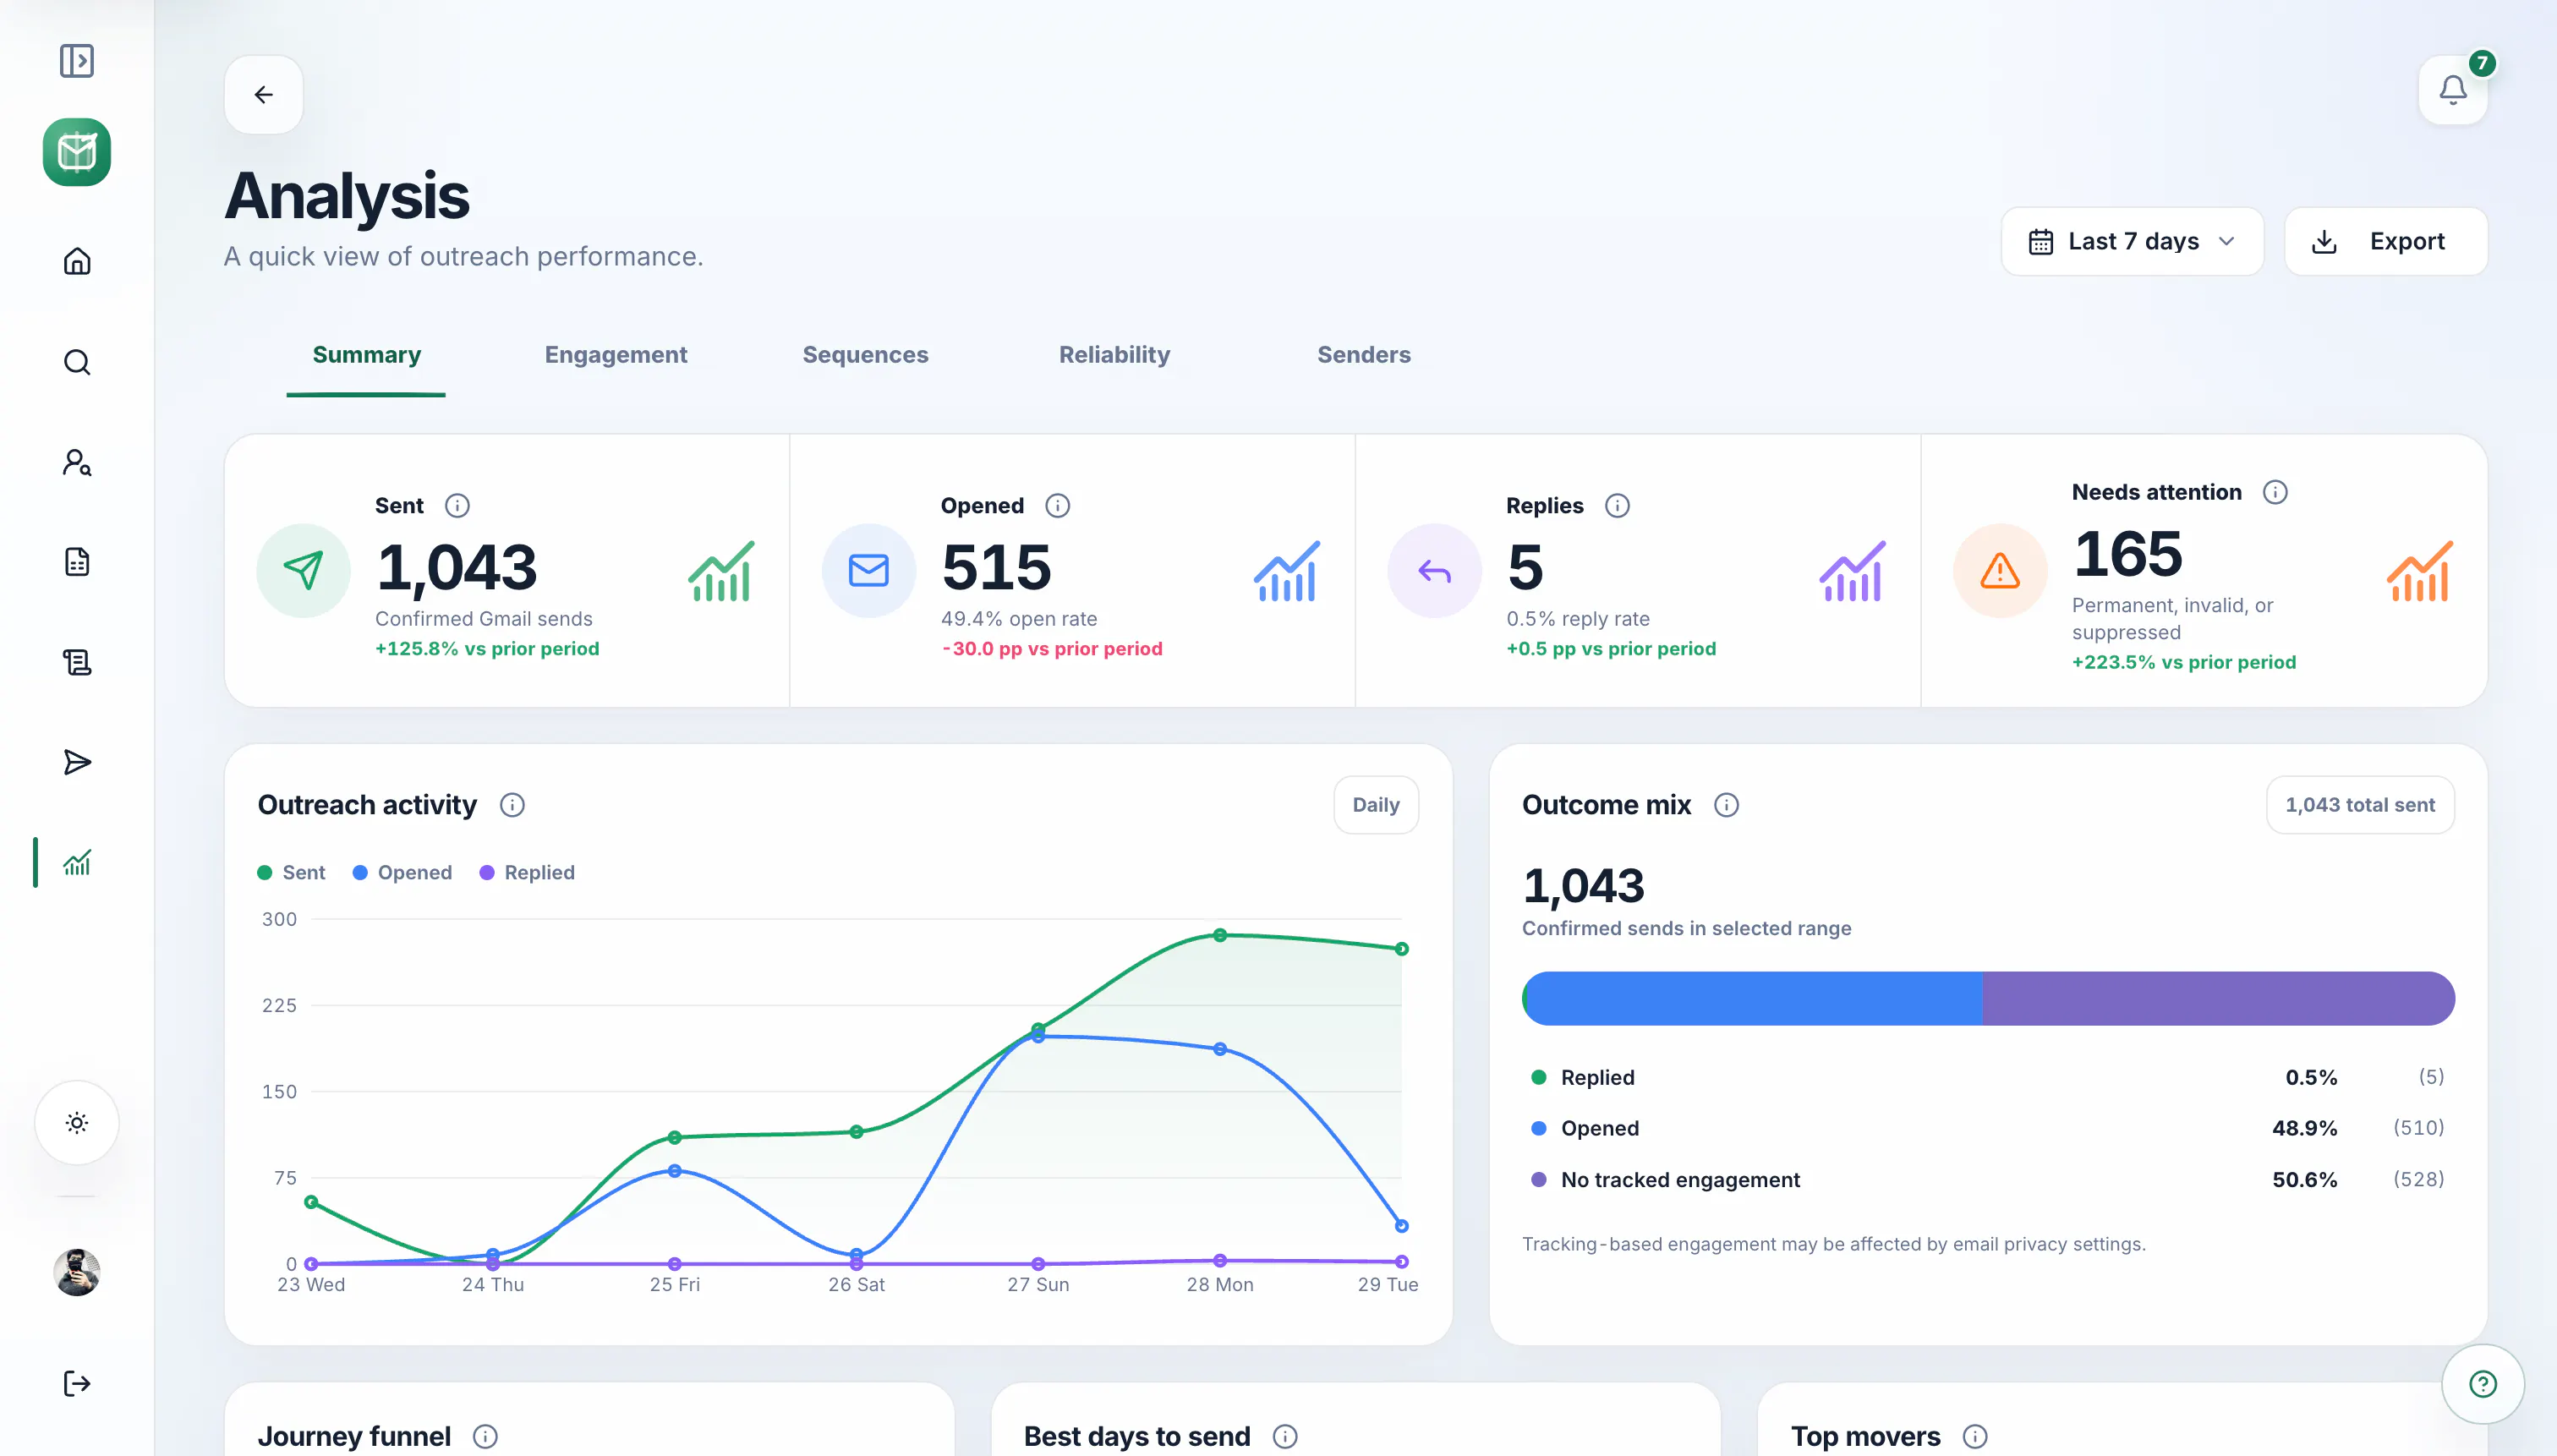
Task: Click the info icon beside Outcome mix
Action: pyautogui.click(x=1726, y=805)
